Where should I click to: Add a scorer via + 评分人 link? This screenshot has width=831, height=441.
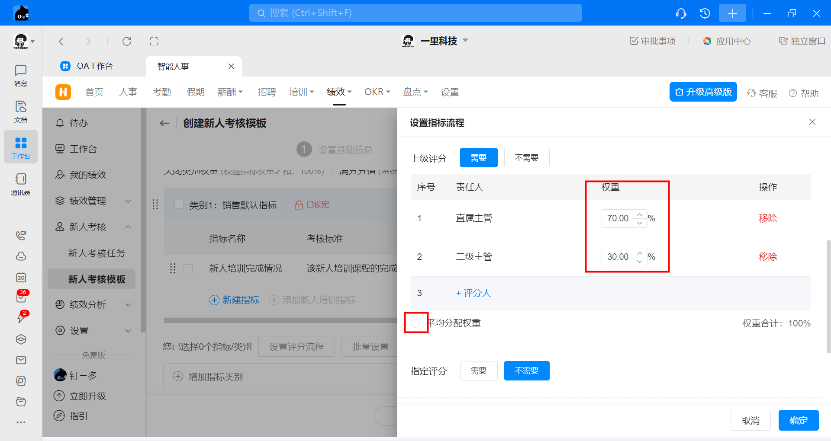click(473, 293)
